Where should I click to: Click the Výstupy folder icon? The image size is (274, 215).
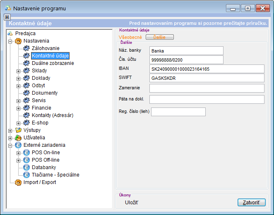coord(18,130)
